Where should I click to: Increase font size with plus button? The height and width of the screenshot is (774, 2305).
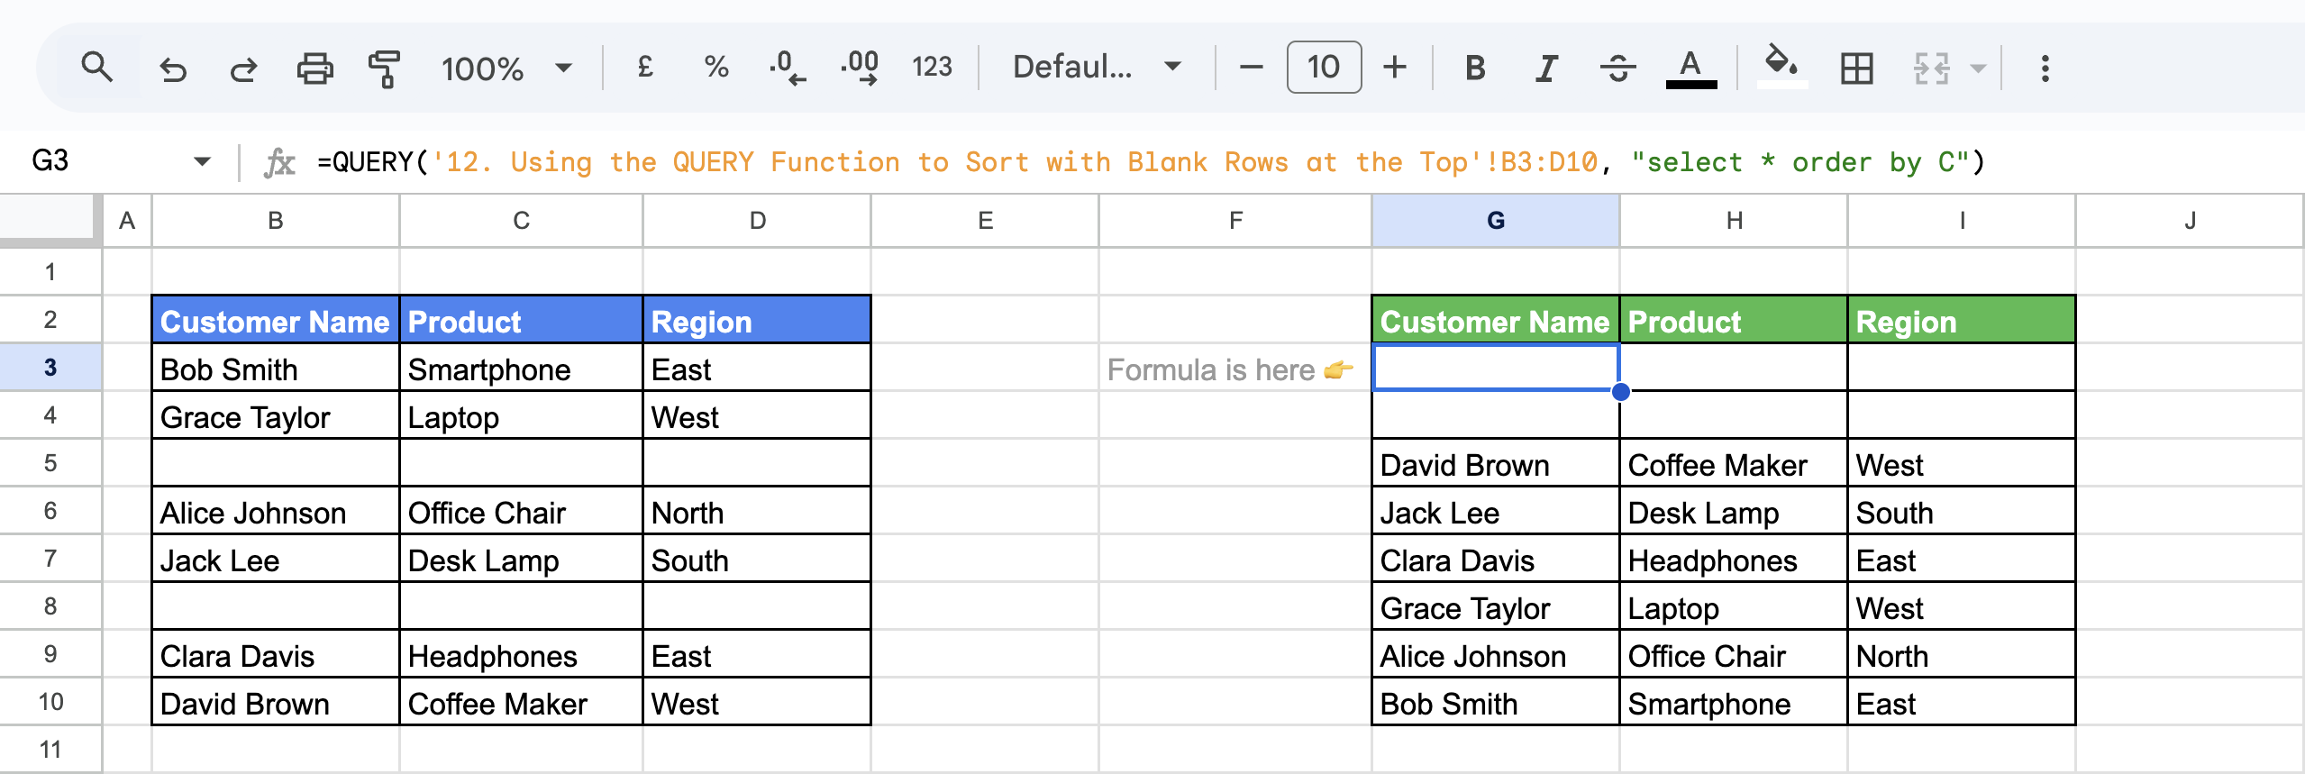coord(1395,67)
